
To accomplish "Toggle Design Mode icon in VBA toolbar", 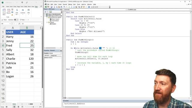I will (x=76, y=7).
